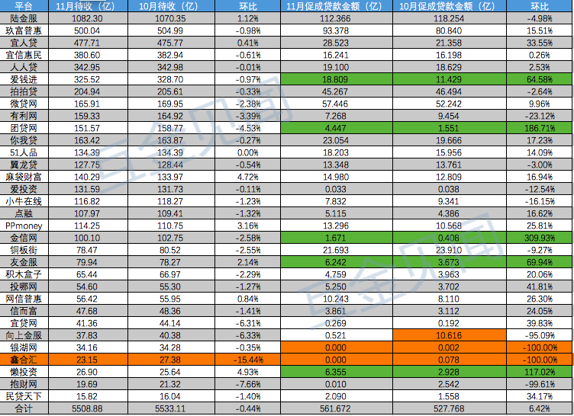This screenshot has height=416, width=574.
Task: Click the green 186.71% growth cell
Action: [540, 128]
